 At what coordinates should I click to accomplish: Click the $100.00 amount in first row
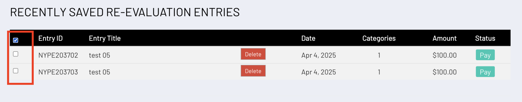click(x=445, y=55)
